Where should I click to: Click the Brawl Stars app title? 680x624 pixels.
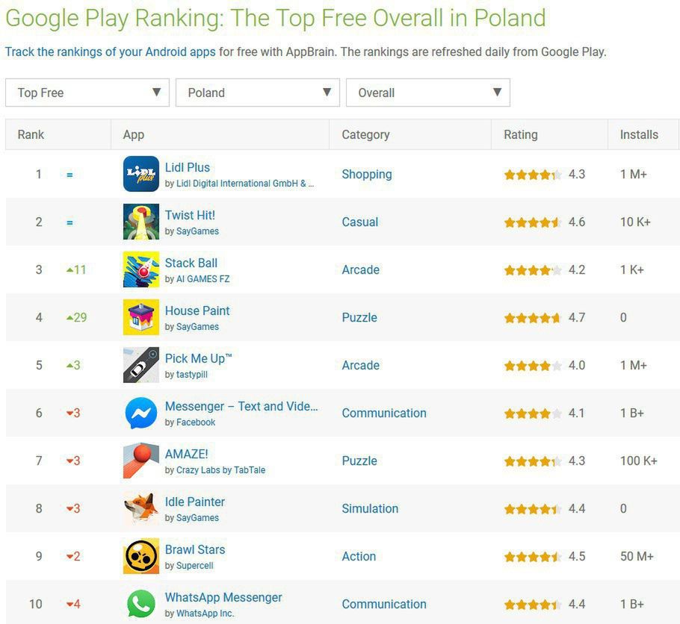(x=195, y=549)
